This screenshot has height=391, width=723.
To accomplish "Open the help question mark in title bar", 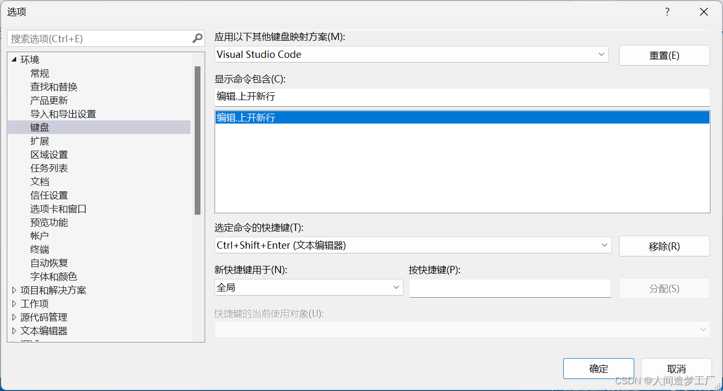I will click(x=667, y=12).
